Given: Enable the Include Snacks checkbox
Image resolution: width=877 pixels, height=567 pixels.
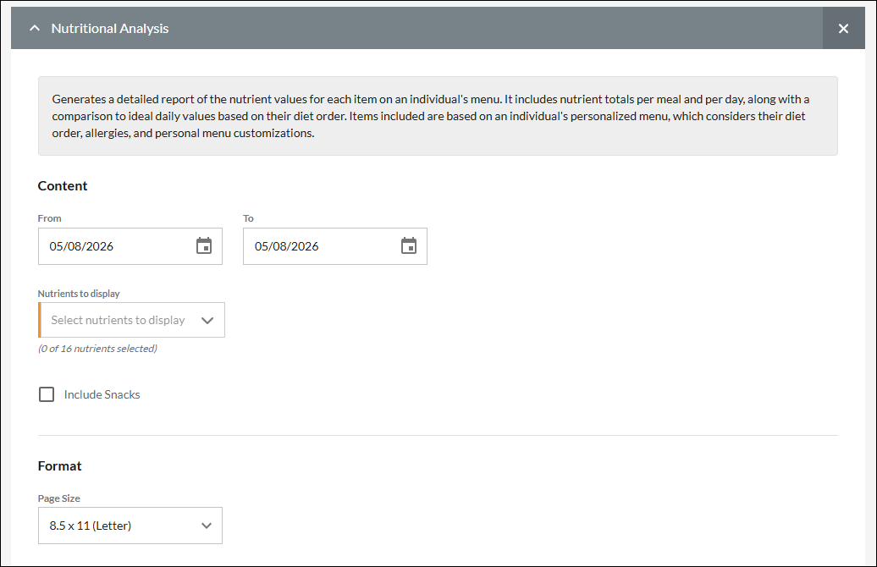Looking at the screenshot, I should coord(47,394).
